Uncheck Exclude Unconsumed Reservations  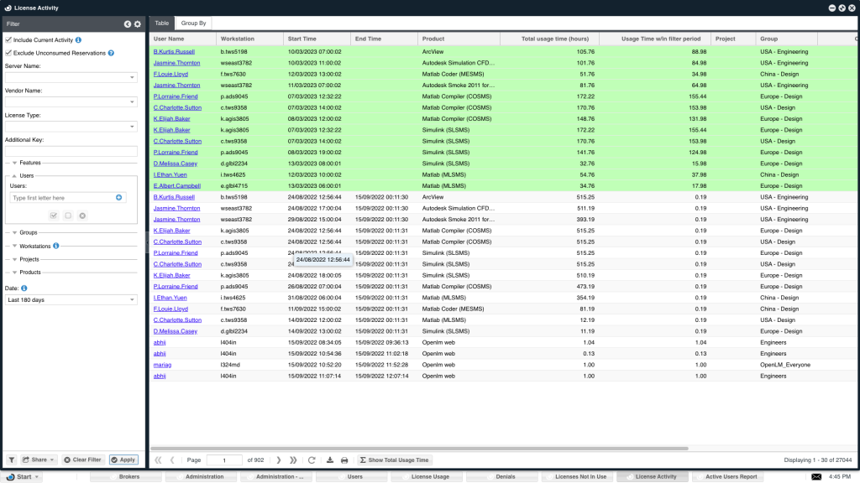click(8, 52)
